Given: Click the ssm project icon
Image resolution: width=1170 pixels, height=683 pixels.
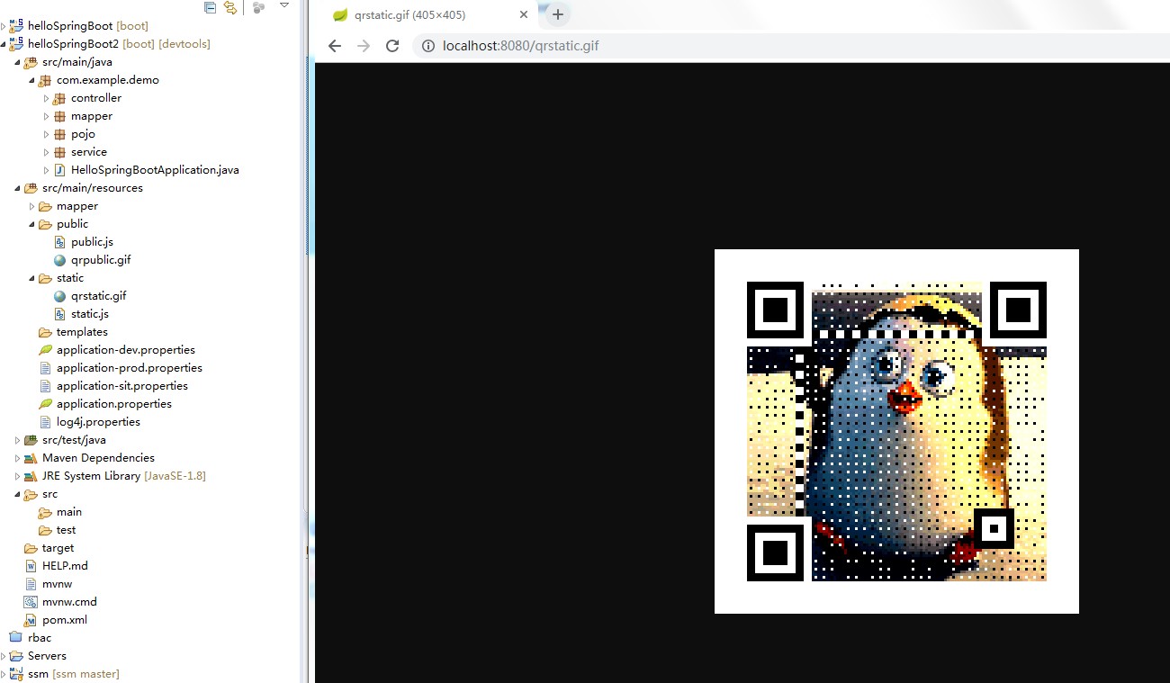Looking at the screenshot, I should (x=16, y=674).
